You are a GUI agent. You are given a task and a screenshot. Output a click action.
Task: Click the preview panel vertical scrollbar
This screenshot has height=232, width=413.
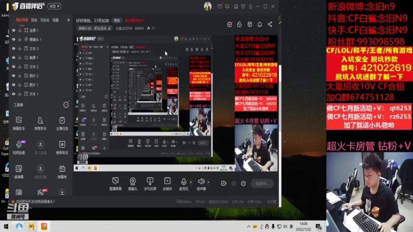click(280, 98)
